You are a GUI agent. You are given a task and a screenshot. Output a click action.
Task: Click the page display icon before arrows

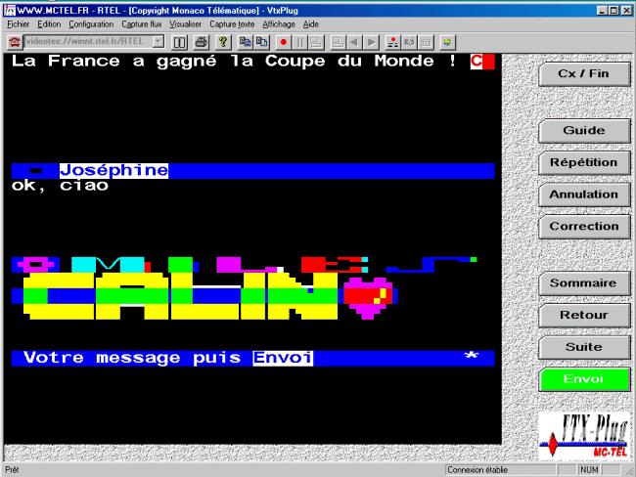click(338, 42)
